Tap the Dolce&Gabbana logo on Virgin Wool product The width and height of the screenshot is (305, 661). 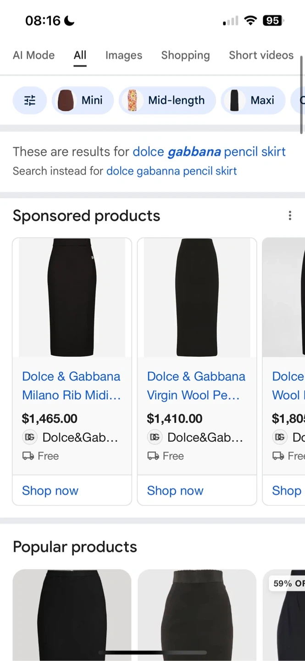click(x=155, y=437)
